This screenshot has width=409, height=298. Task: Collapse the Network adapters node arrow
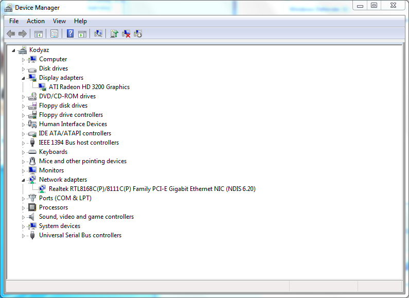click(x=23, y=180)
